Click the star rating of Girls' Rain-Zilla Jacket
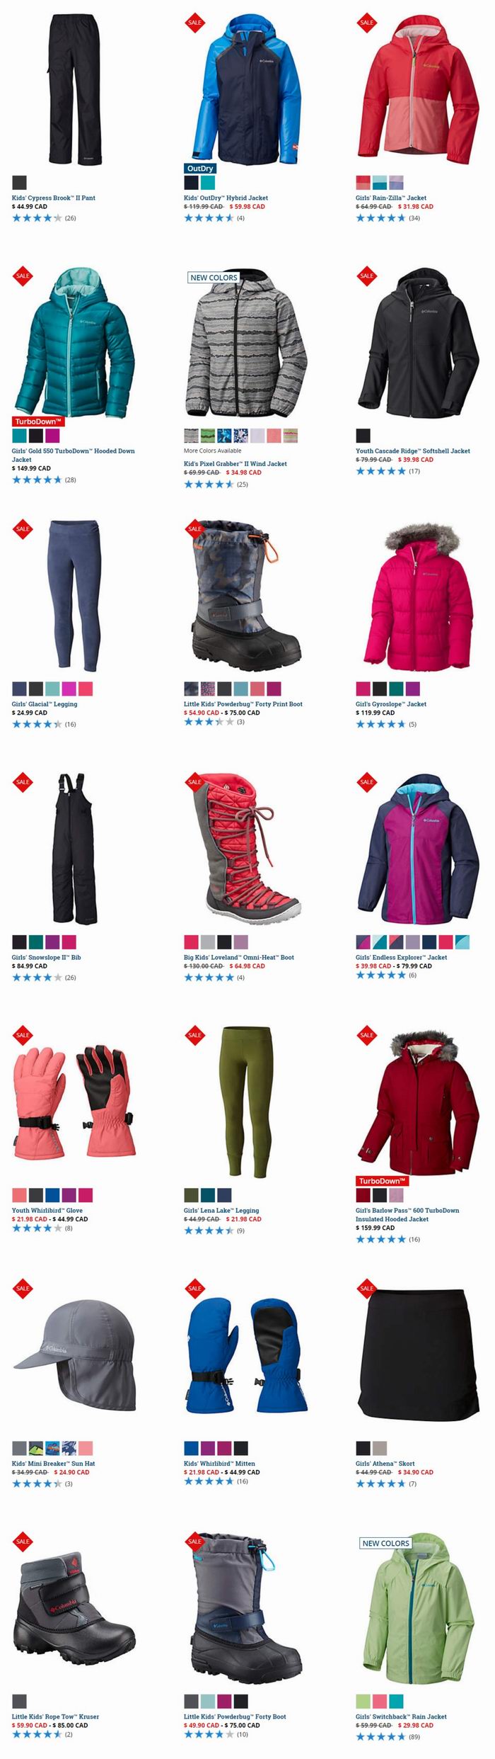Image resolution: width=495 pixels, height=1759 pixels. click(380, 218)
